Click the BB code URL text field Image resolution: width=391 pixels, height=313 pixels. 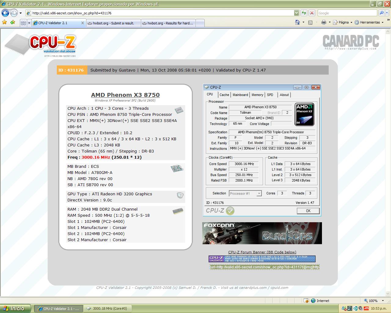(264, 267)
